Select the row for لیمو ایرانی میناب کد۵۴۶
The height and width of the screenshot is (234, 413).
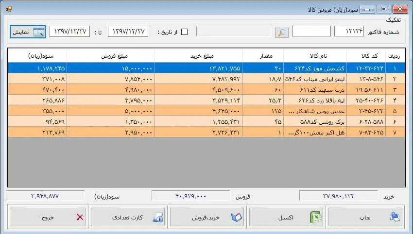point(206,79)
